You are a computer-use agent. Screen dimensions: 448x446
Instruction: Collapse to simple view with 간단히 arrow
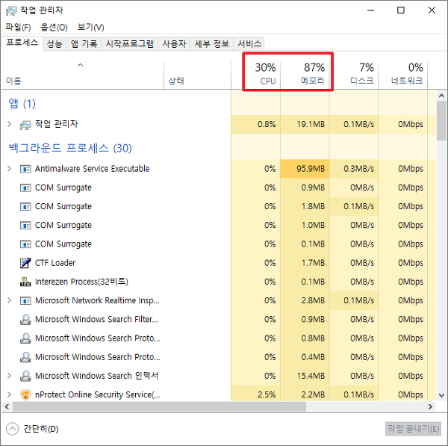point(12,429)
